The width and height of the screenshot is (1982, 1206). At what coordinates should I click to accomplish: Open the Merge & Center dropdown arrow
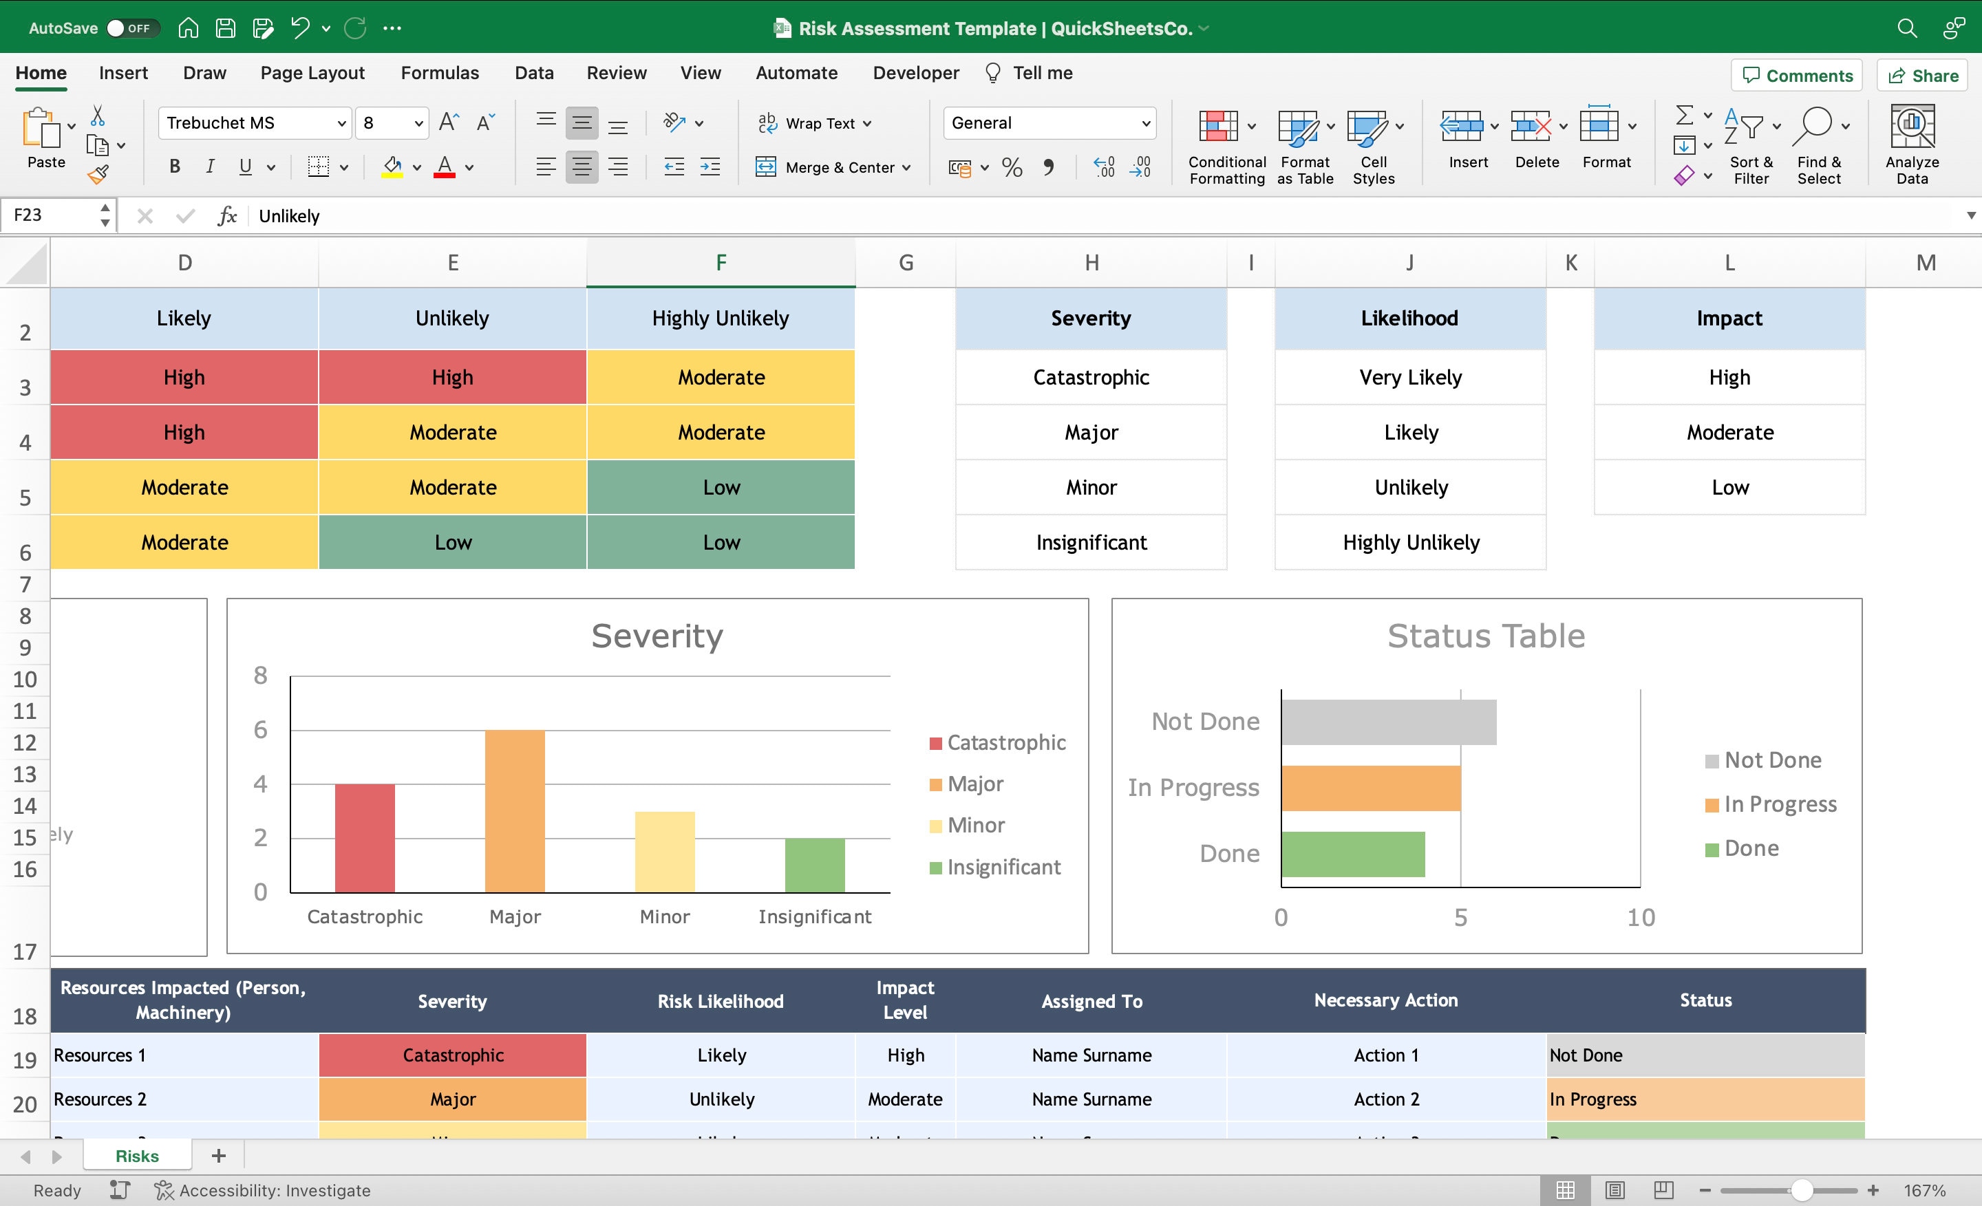[906, 168]
